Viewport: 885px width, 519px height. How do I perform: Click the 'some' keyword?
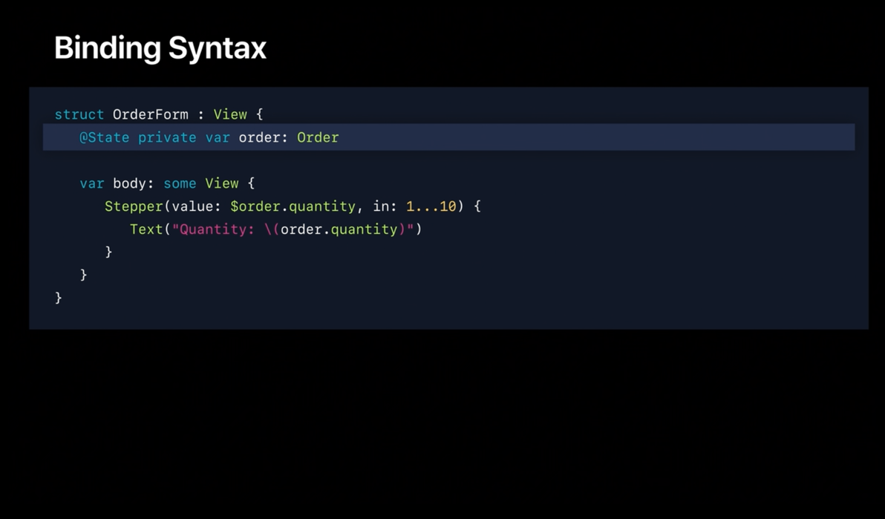pos(180,183)
